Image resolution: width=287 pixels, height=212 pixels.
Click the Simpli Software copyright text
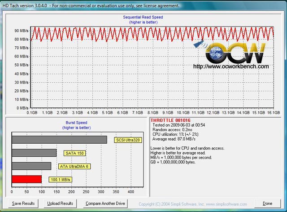(193, 204)
